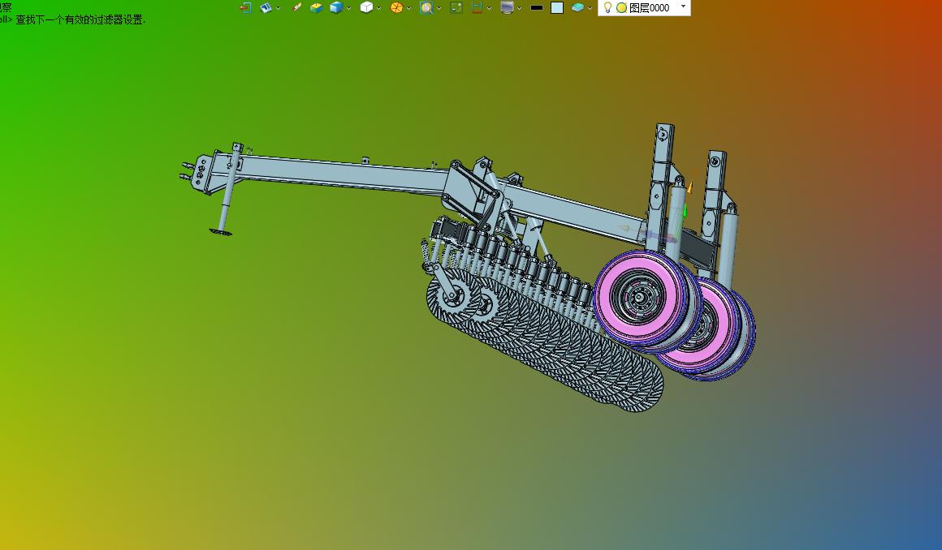This screenshot has height=550, width=942.
Task: Expand the teal slab icon dropdown arrow
Action: [590, 8]
